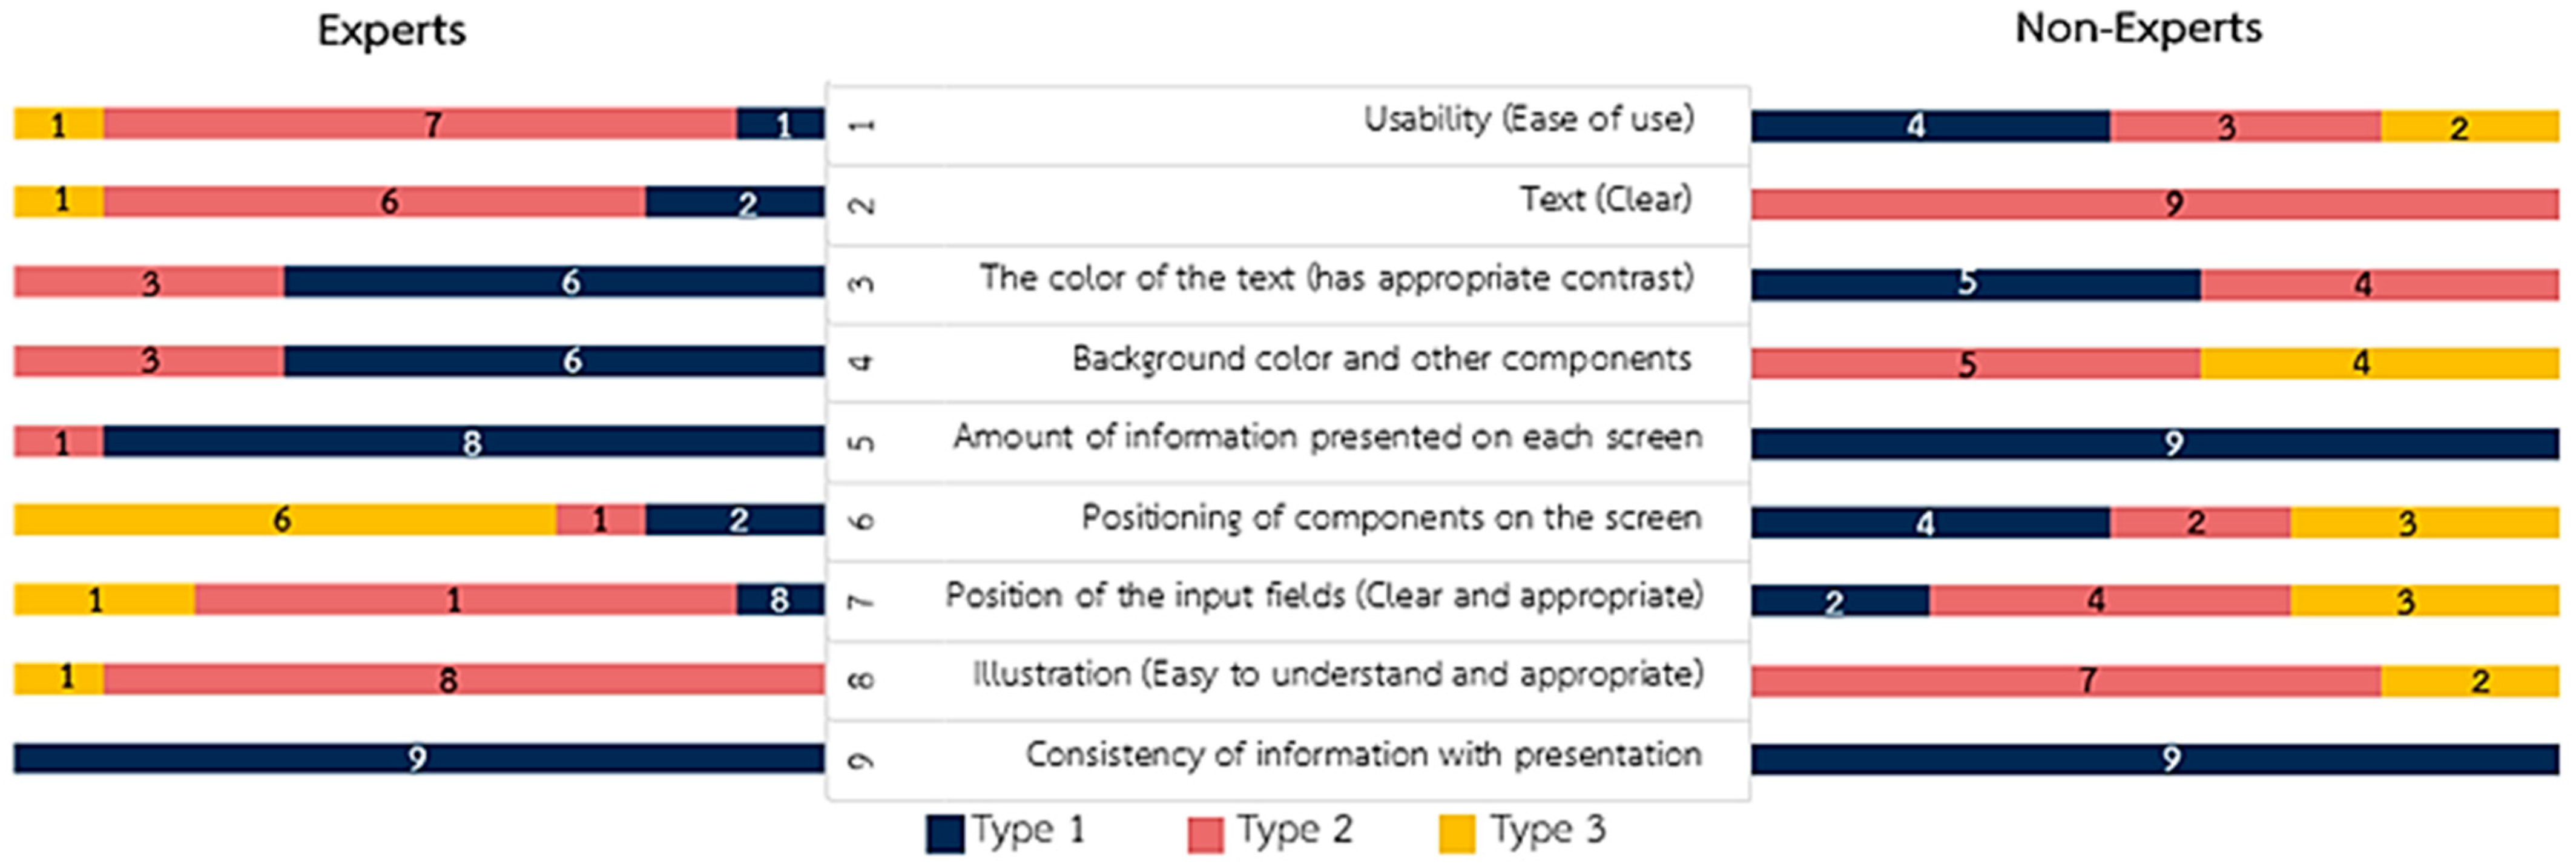Select 'Background color and other components' label
This screenshot has height=867, width=2576.
[x=1381, y=358]
